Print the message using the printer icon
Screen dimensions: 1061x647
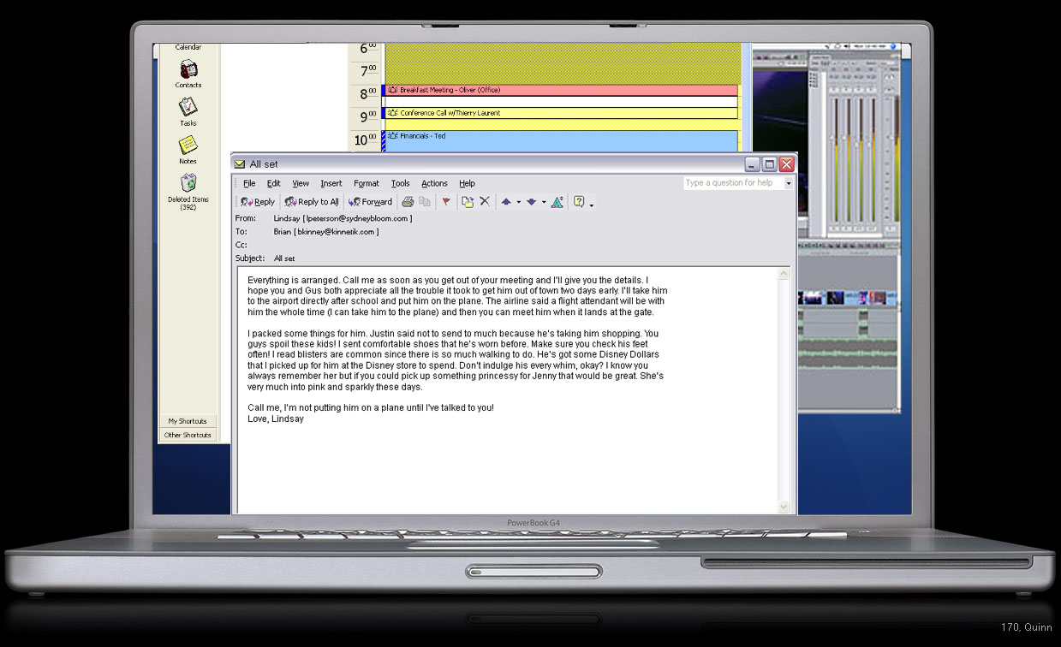(x=408, y=202)
